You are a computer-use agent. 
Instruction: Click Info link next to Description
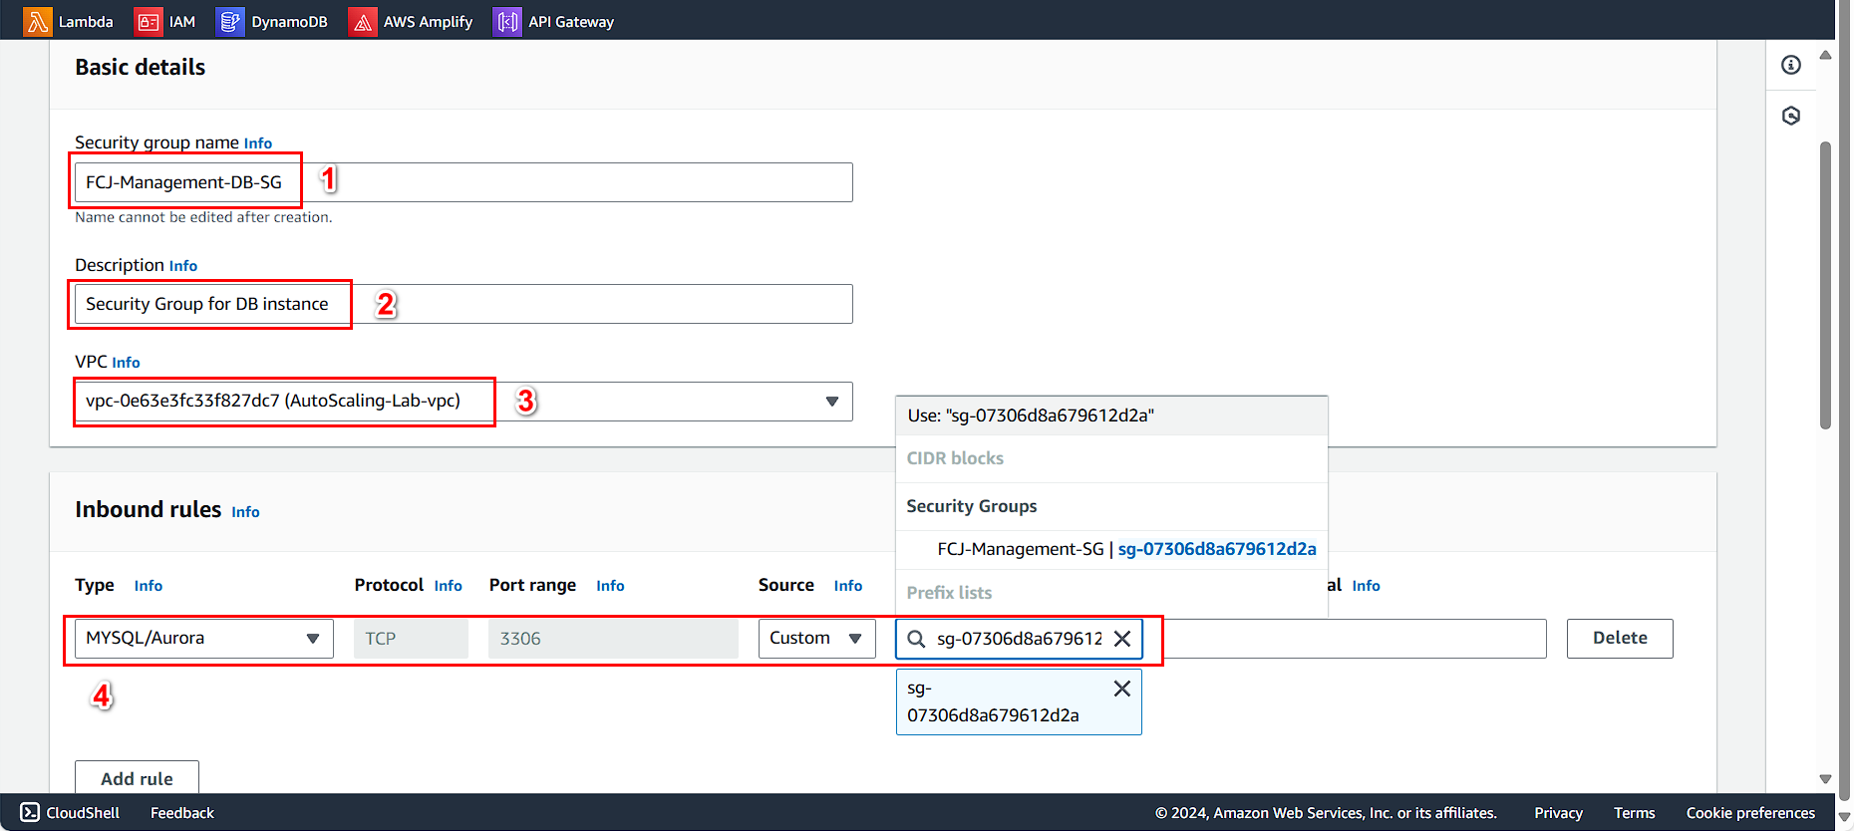pos(183,266)
